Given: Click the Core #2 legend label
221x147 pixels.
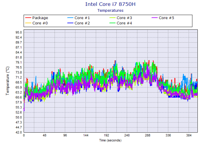Looking at the screenshot, I should point(82,23).
